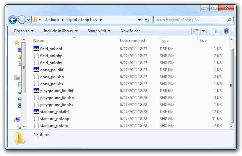Click the magnifier search icon
The image size is (242, 156).
click(229, 20)
